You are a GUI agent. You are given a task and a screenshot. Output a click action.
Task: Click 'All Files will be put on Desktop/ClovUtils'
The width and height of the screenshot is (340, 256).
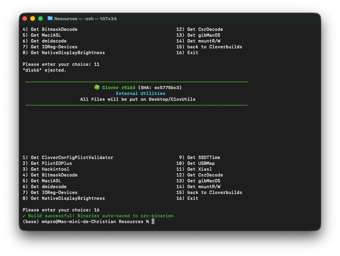point(138,99)
